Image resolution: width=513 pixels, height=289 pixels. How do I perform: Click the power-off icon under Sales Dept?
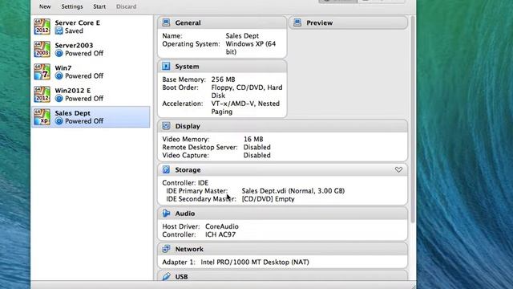pos(59,121)
